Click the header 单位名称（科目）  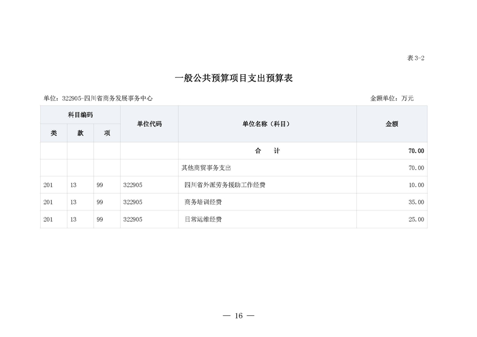pyautogui.click(x=267, y=123)
